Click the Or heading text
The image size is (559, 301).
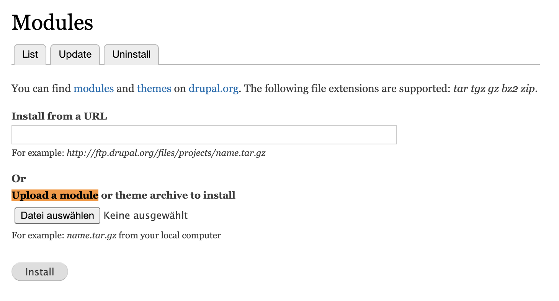pos(18,178)
